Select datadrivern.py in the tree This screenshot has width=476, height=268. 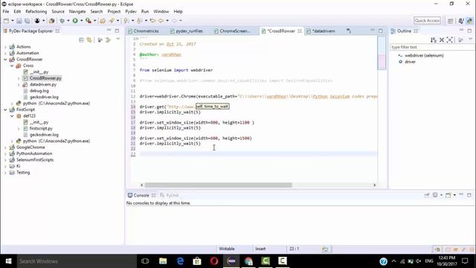(x=43, y=84)
